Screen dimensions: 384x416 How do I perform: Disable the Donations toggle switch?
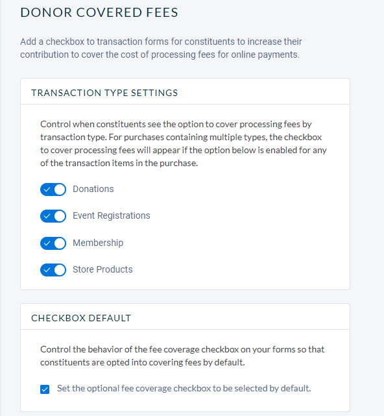pyautogui.click(x=53, y=190)
